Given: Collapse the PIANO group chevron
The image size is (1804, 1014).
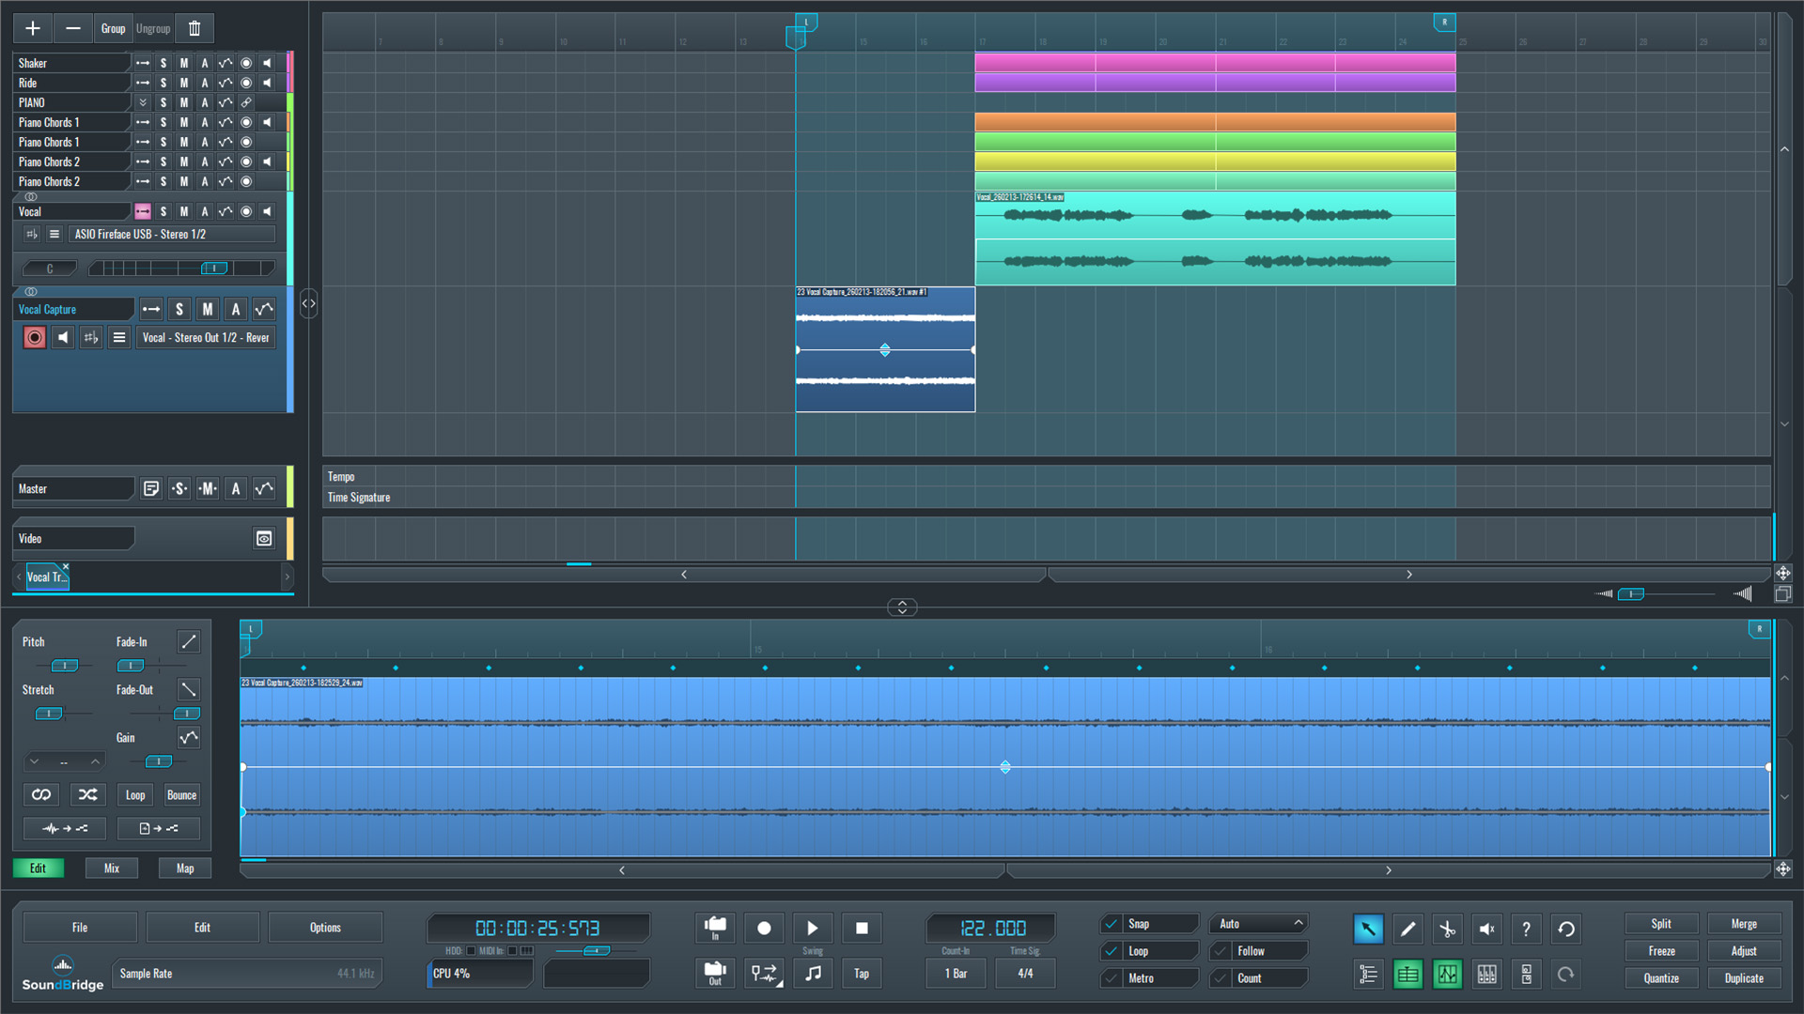Looking at the screenshot, I should pos(143,102).
